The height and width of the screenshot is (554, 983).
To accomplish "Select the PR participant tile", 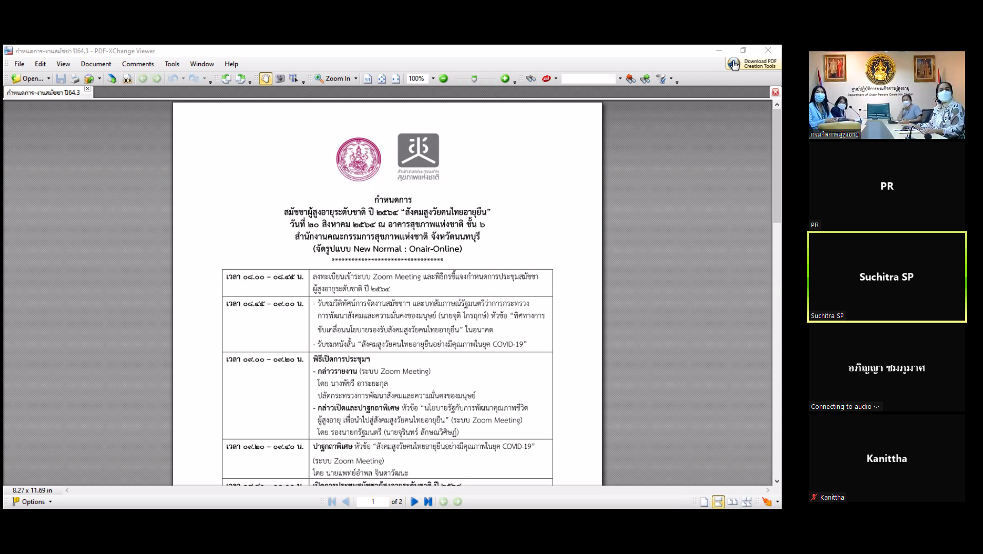I will click(x=886, y=186).
